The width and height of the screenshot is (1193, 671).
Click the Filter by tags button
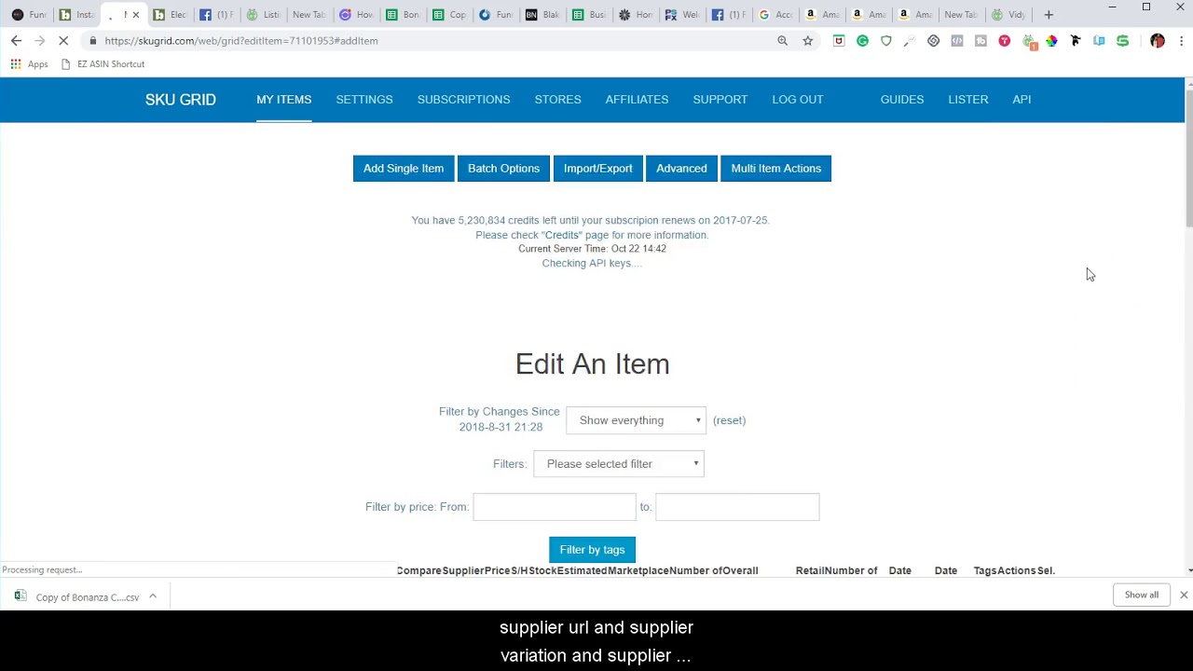point(592,550)
